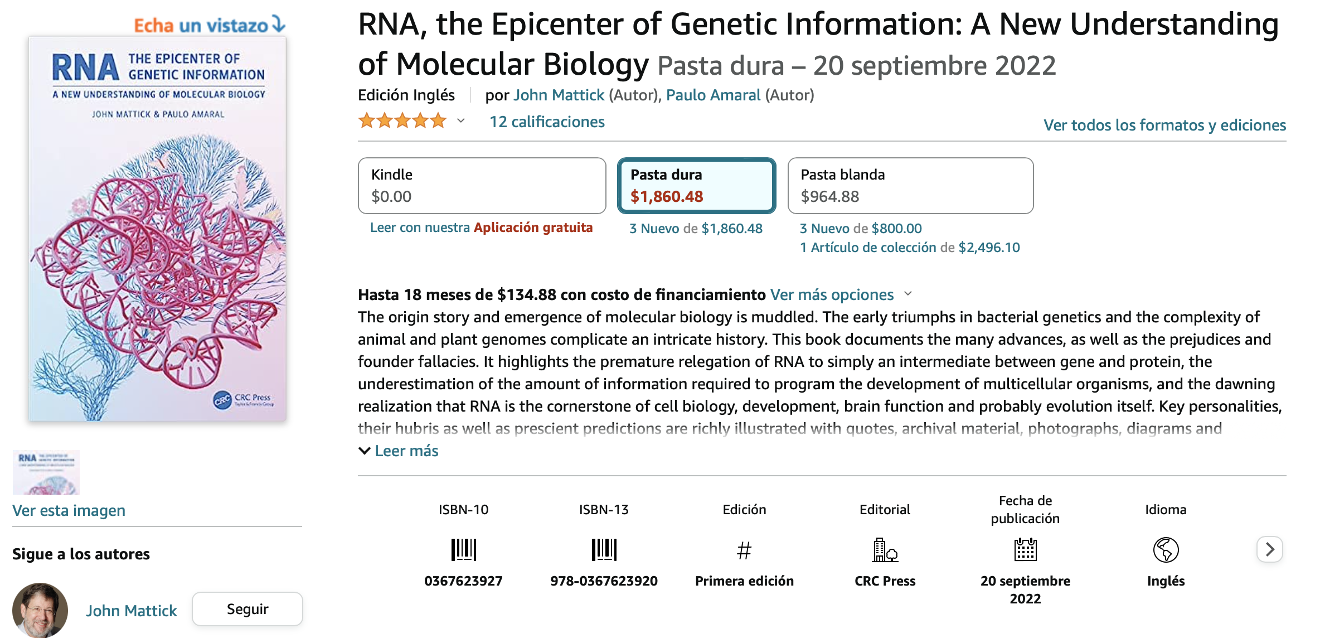Select the Kindle format option
The height and width of the screenshot is (638, 1320).
482,186
